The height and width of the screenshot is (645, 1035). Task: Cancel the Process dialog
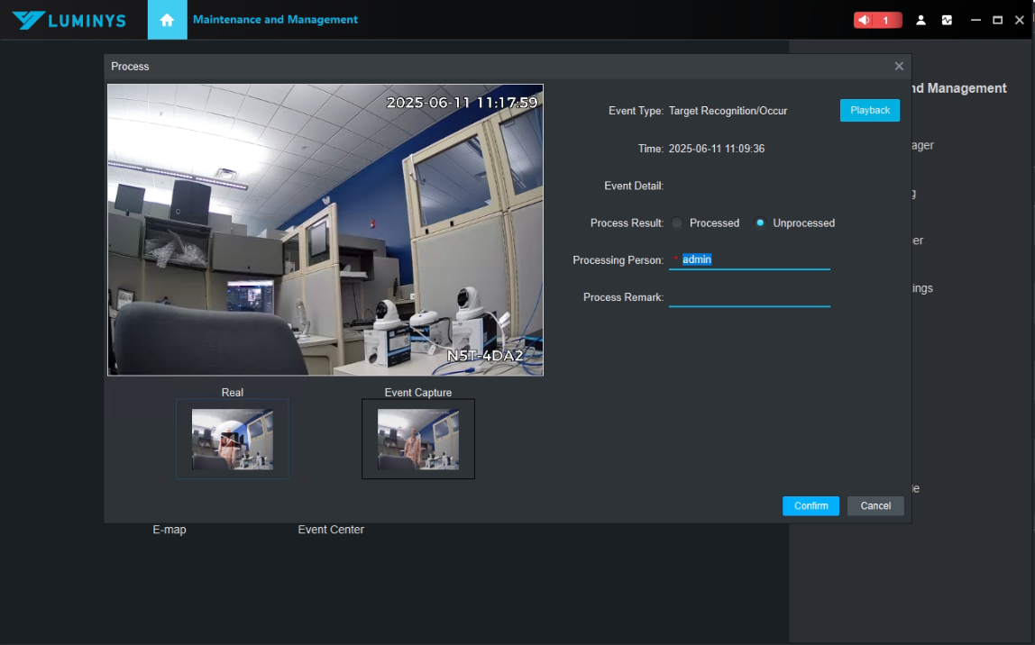(x=875, y=506)
